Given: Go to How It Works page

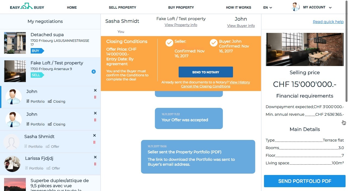Looking at the screenshot, I should click(238, 8).
